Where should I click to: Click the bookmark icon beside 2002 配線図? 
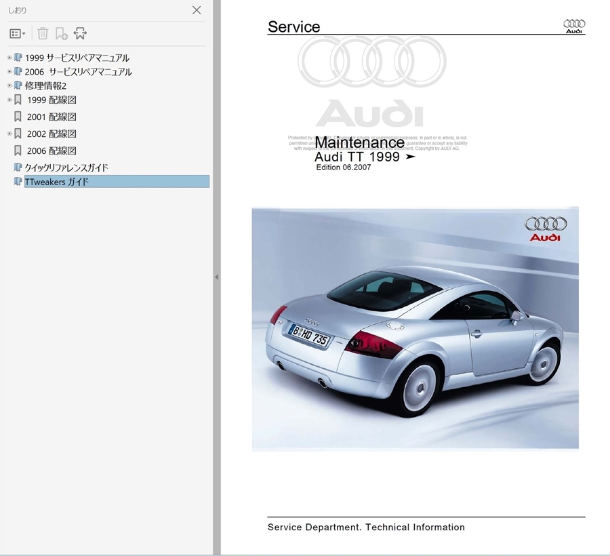coord(18,134)
